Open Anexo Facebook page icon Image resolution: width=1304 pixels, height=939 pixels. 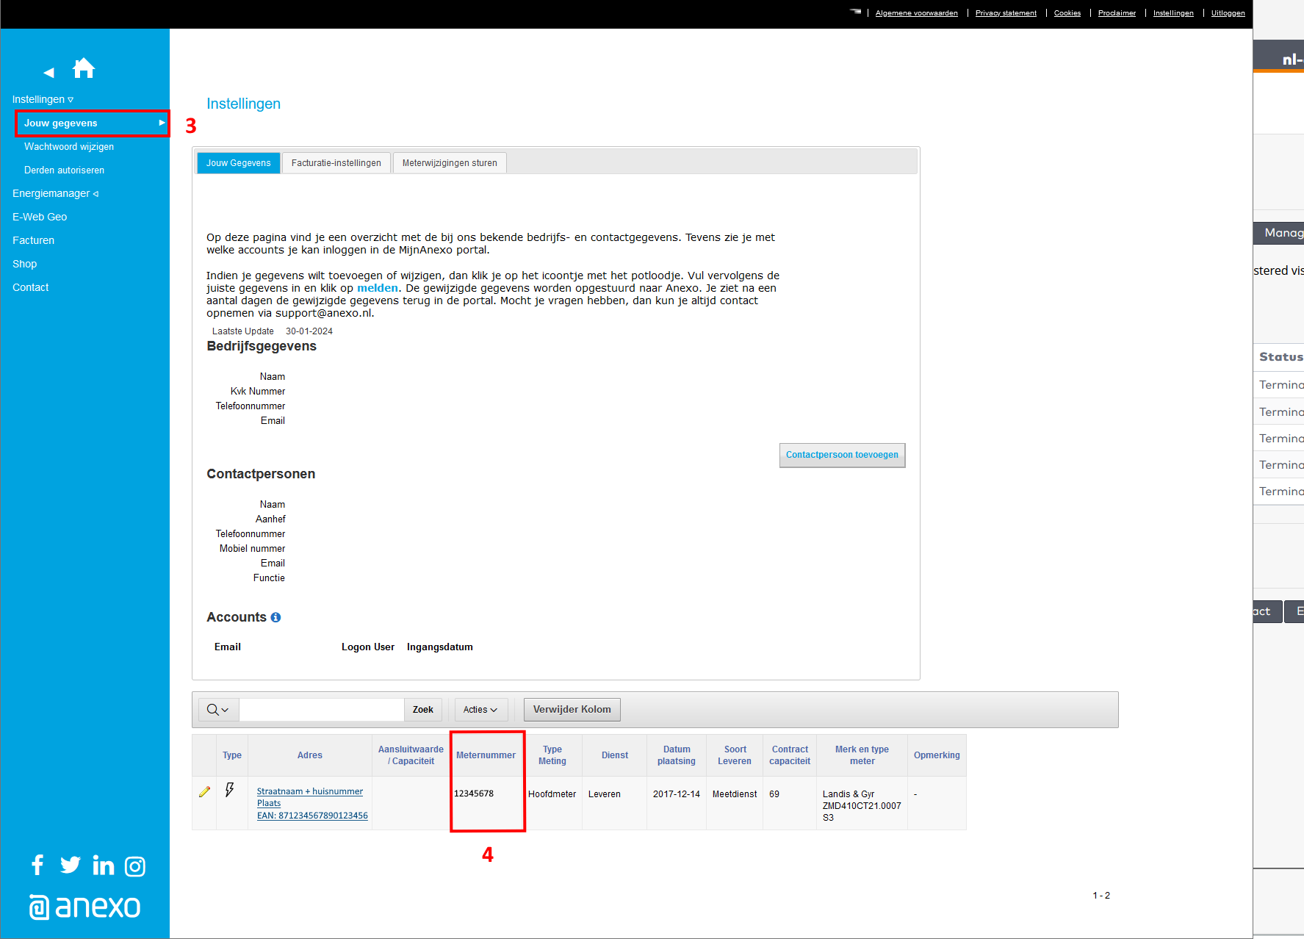37,865
